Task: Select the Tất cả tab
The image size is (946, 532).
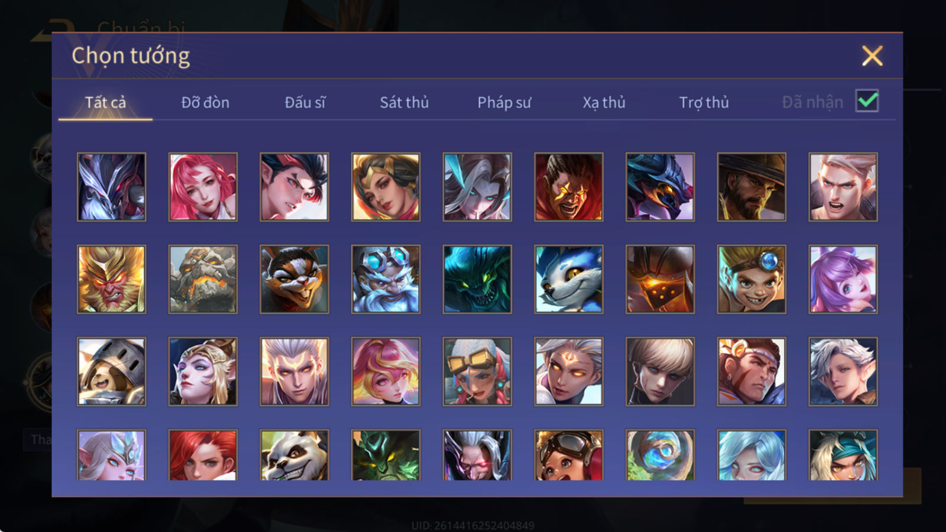Action: (x=105, y=102)
